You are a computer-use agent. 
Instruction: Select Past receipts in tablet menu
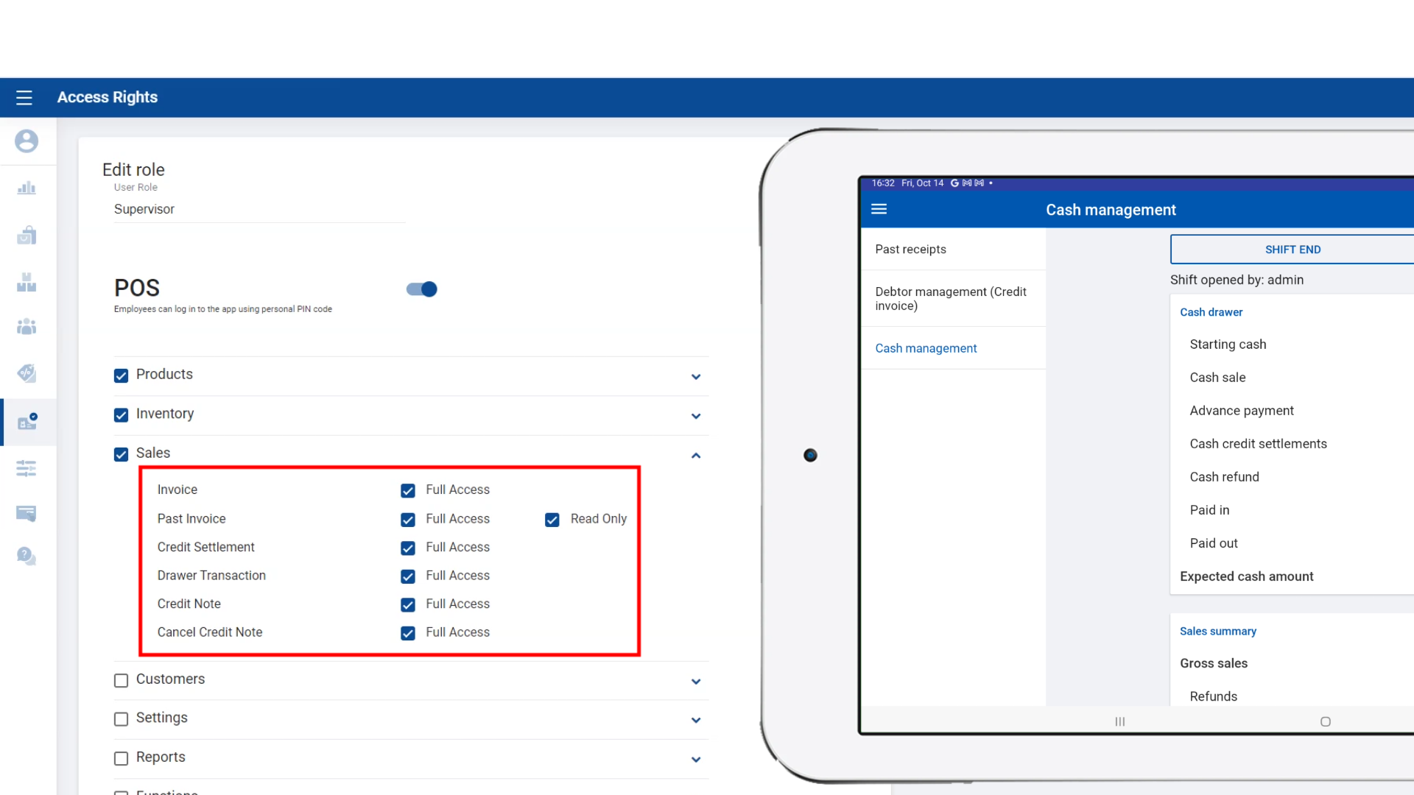coord(911,249)
